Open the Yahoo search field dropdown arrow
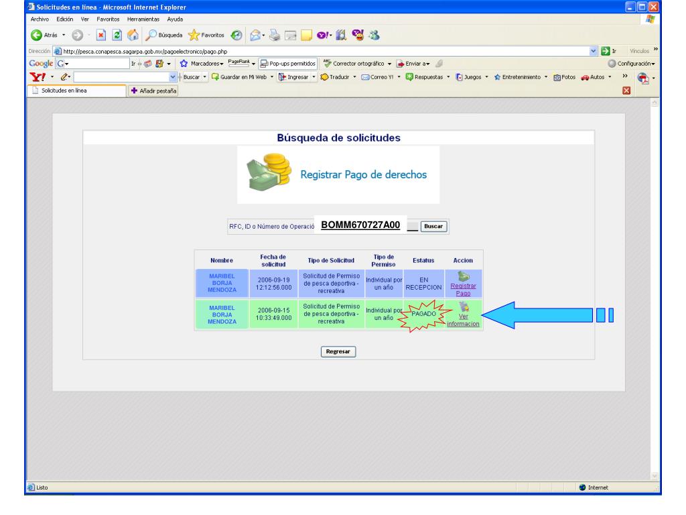 point(173,77)
